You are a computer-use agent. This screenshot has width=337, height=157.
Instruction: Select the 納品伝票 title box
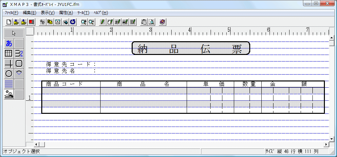click(191, 48)
